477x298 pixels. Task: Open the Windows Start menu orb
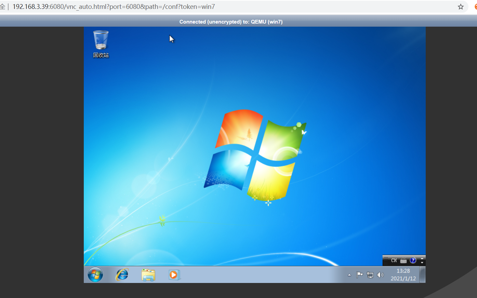tap(95, 274)
